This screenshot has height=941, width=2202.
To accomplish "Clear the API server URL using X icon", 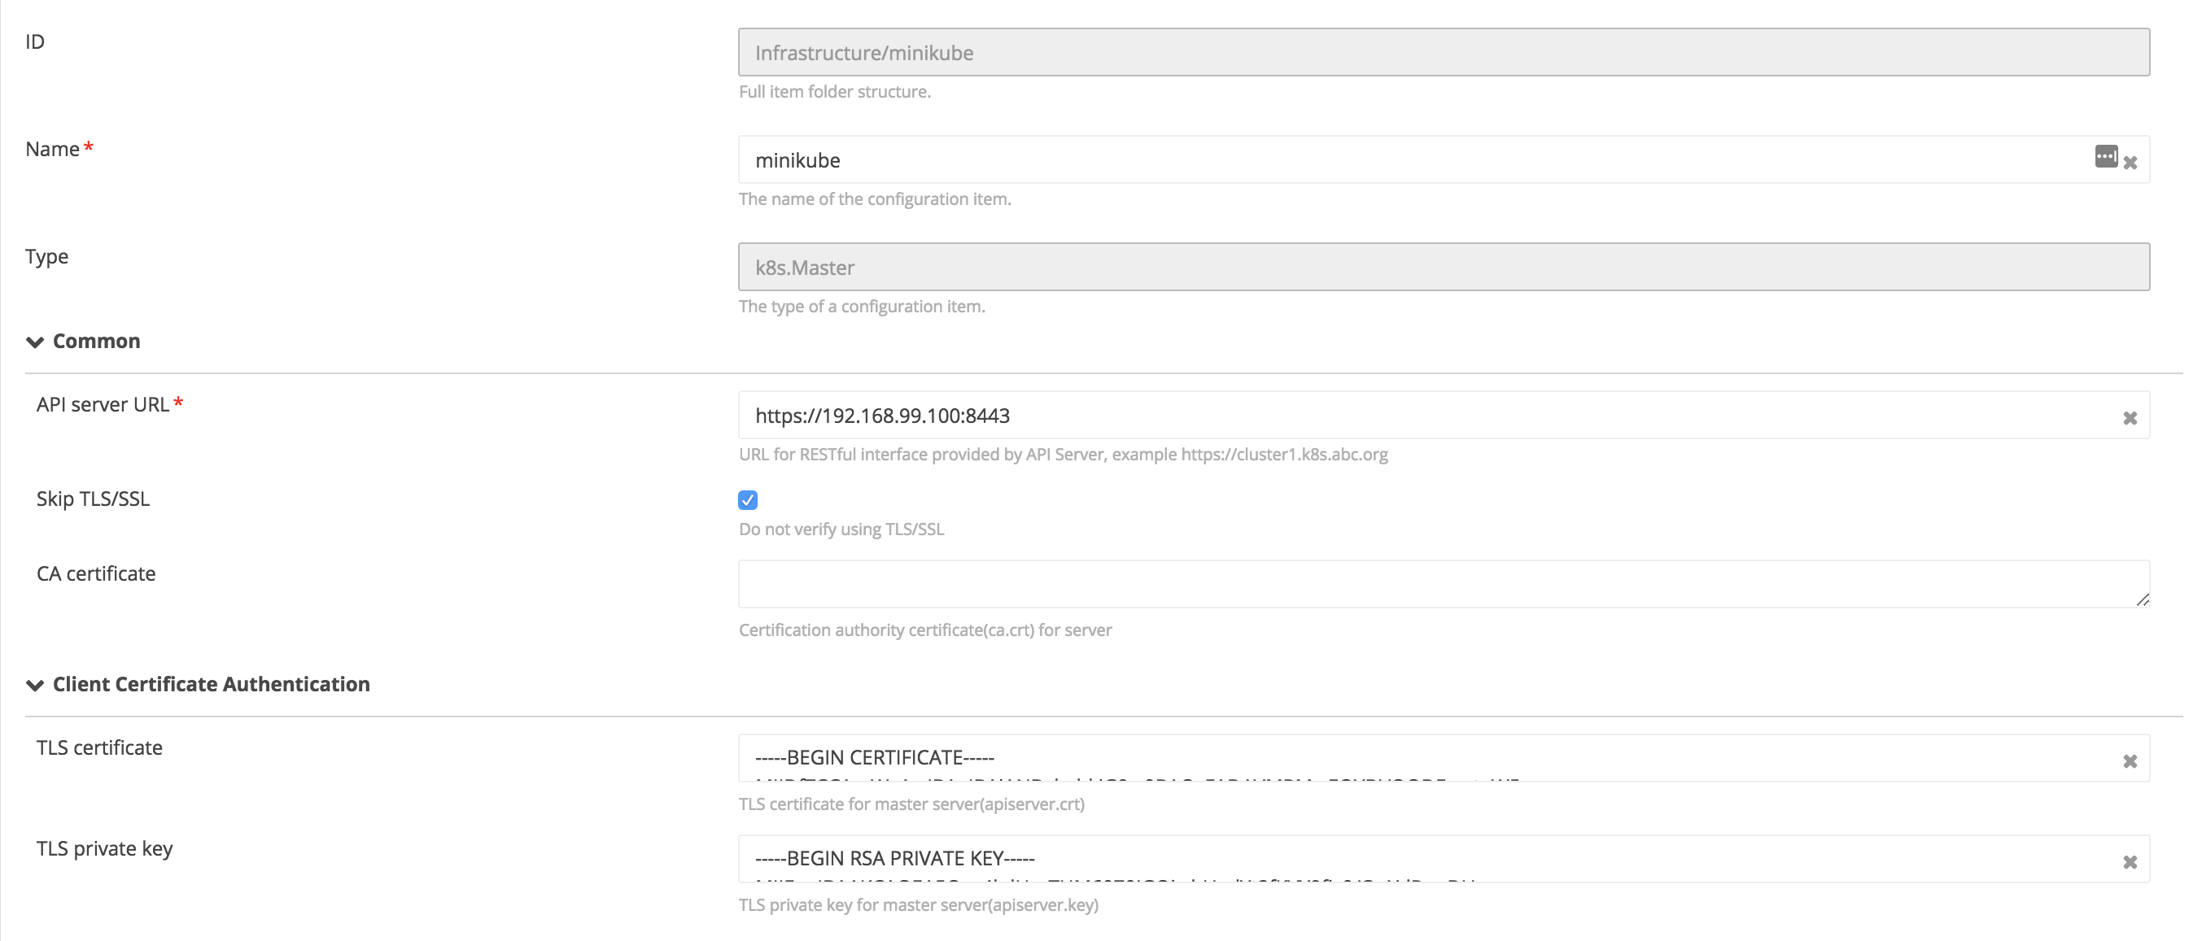I will click(x=2130, y=418).
